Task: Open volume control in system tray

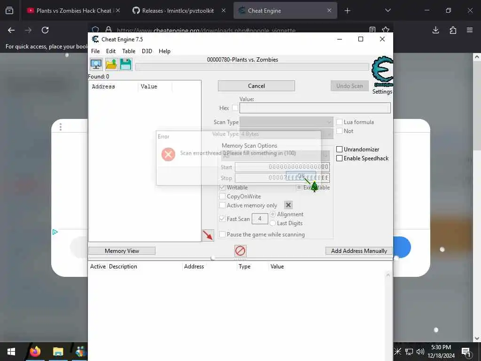Action: (x=420, y=352)
